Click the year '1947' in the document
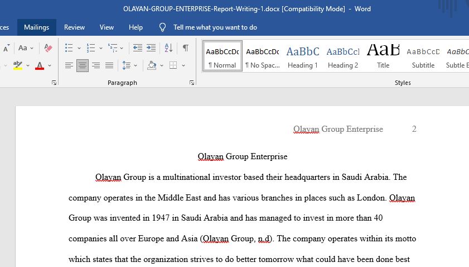 click(x=161, y=218)
